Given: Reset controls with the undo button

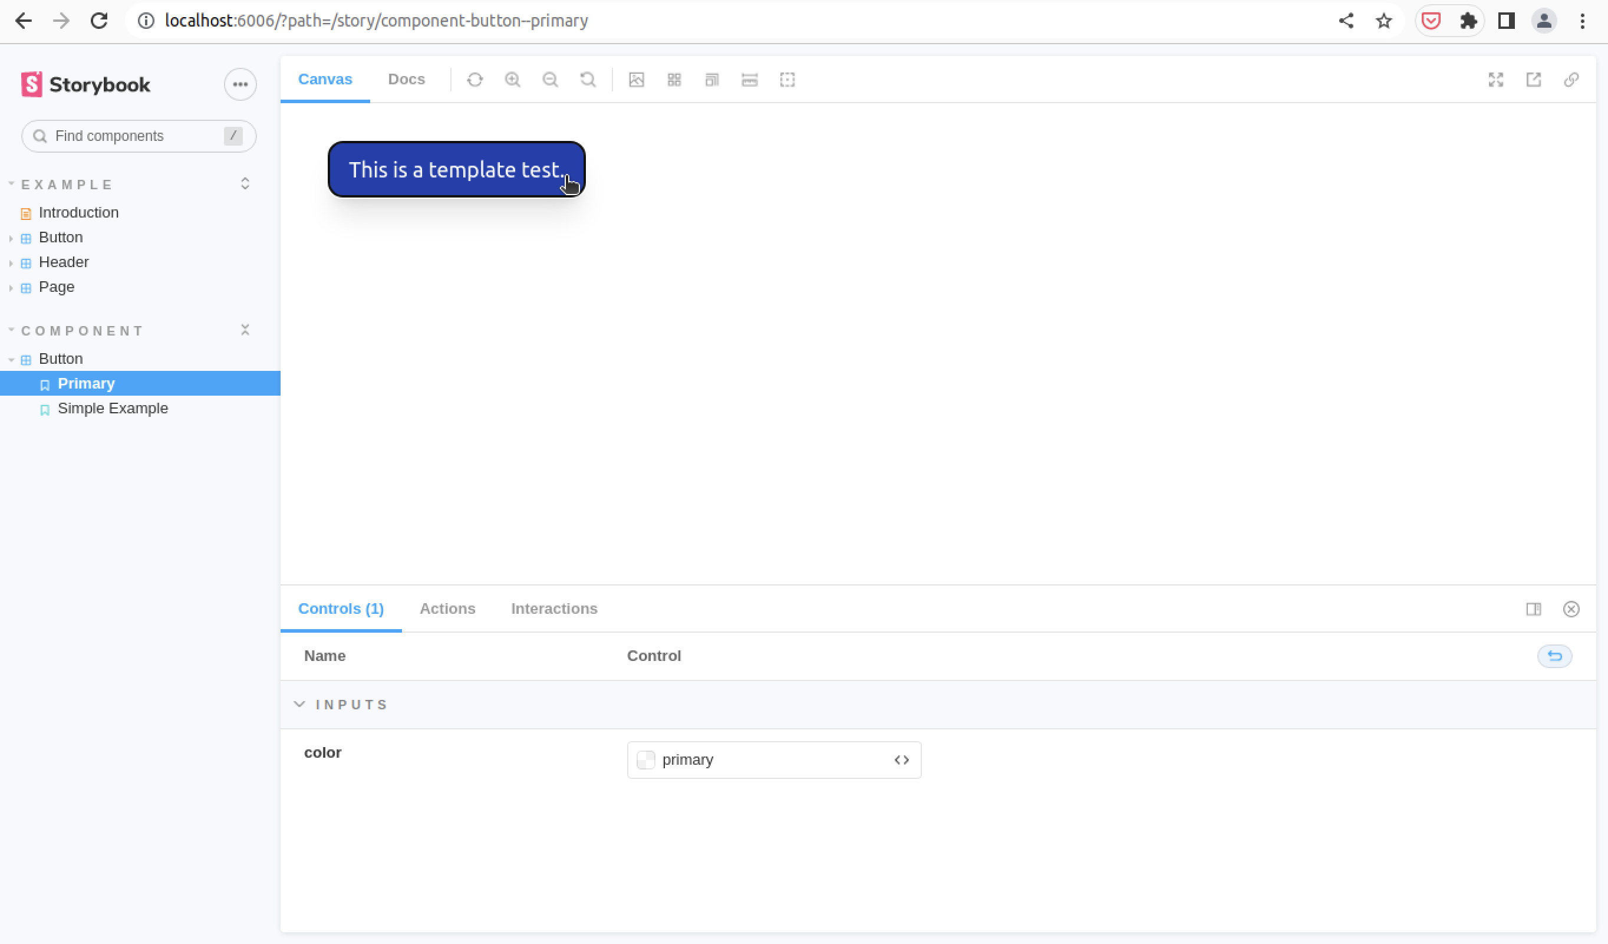Looking at the screenshot, I should pos(1554,656).
